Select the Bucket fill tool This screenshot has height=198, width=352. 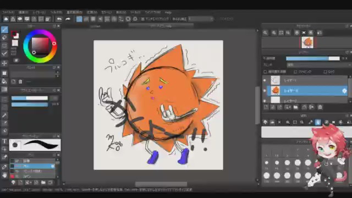[x=4, y=81]
